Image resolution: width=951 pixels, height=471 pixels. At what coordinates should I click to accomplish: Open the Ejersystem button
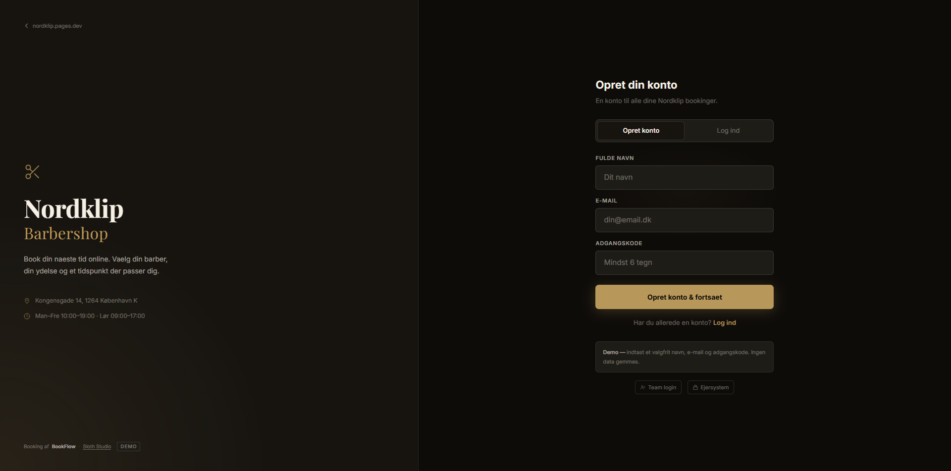click(x=710, y=387)
